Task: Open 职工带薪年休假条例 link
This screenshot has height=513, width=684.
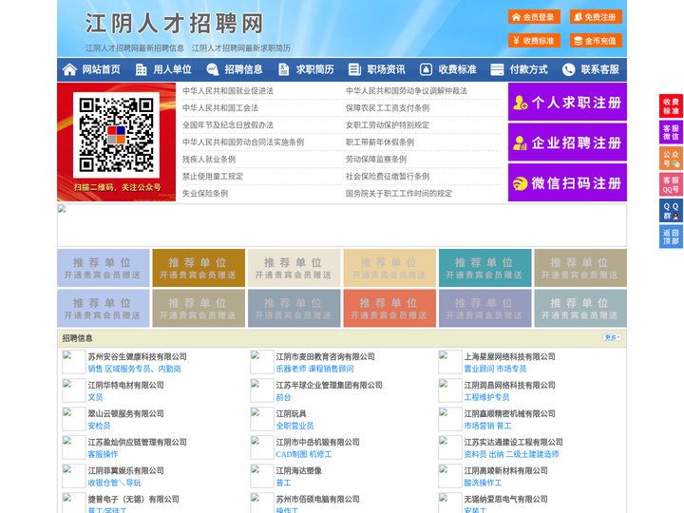Action: [x=380, y=142]
